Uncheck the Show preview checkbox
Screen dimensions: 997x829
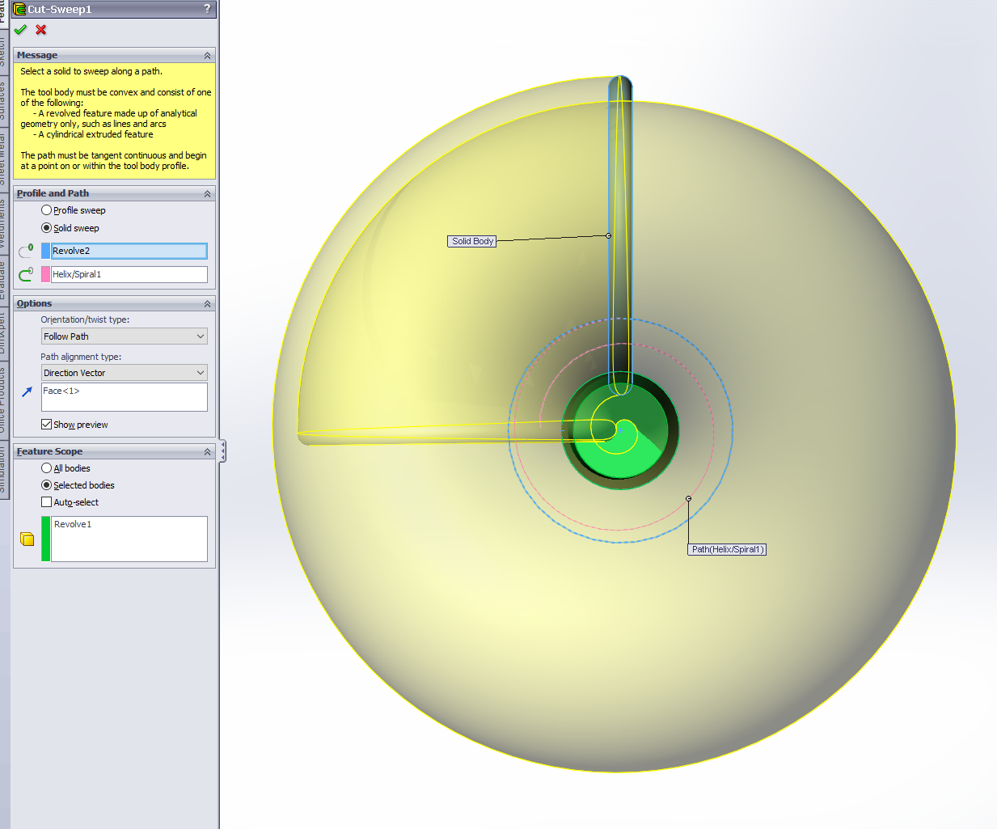coord(47,425)
